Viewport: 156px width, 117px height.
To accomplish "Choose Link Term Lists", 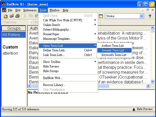I will pyautogui.click(x=68, y=55).
